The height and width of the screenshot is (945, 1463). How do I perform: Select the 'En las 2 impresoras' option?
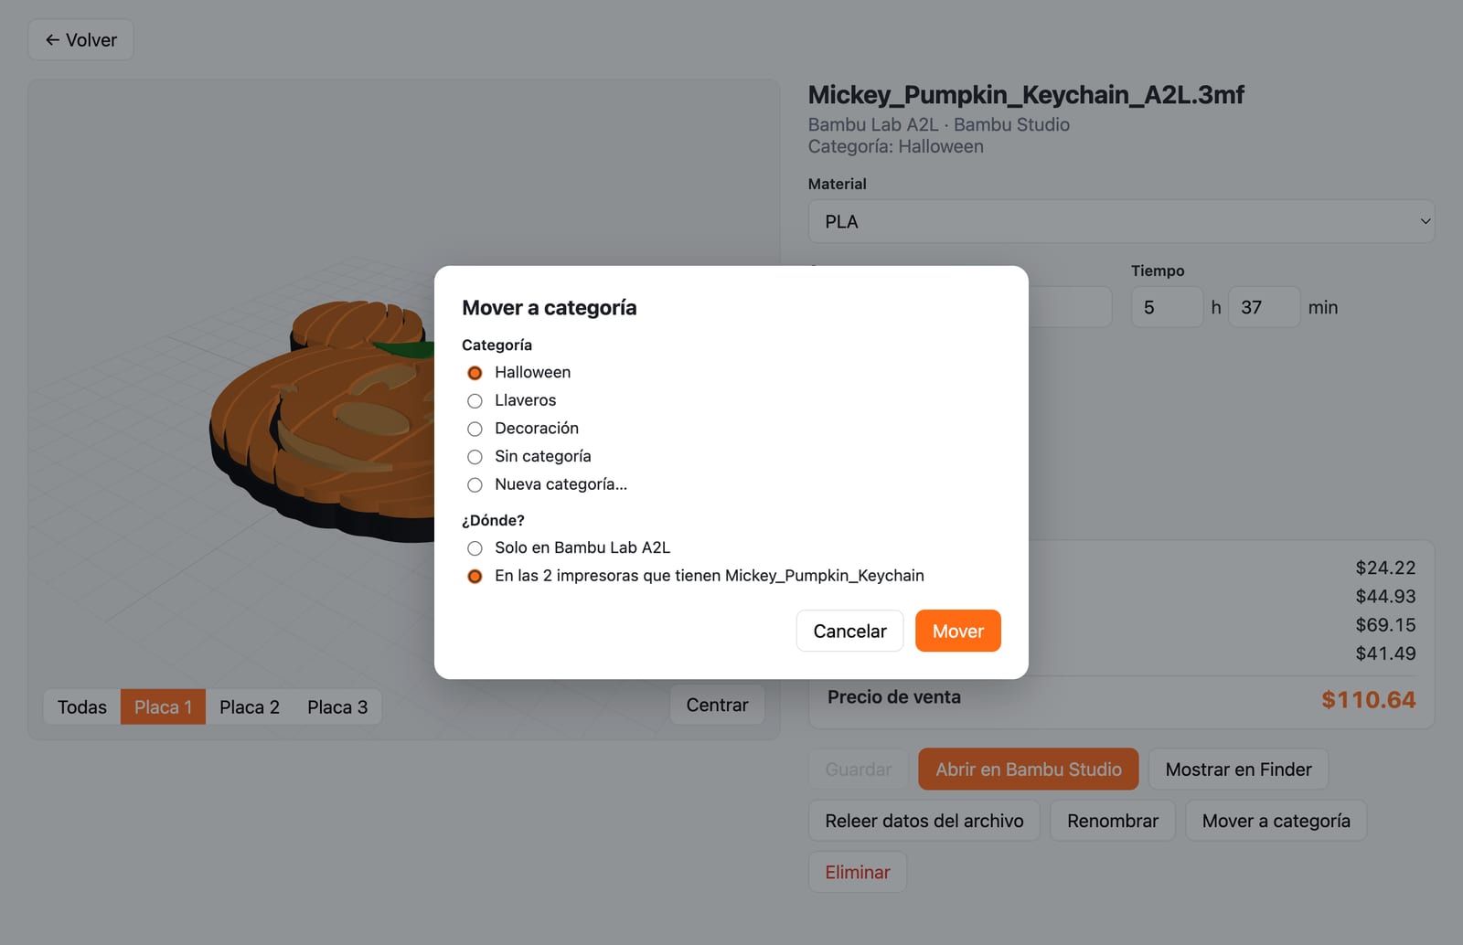tap(475, 577)
